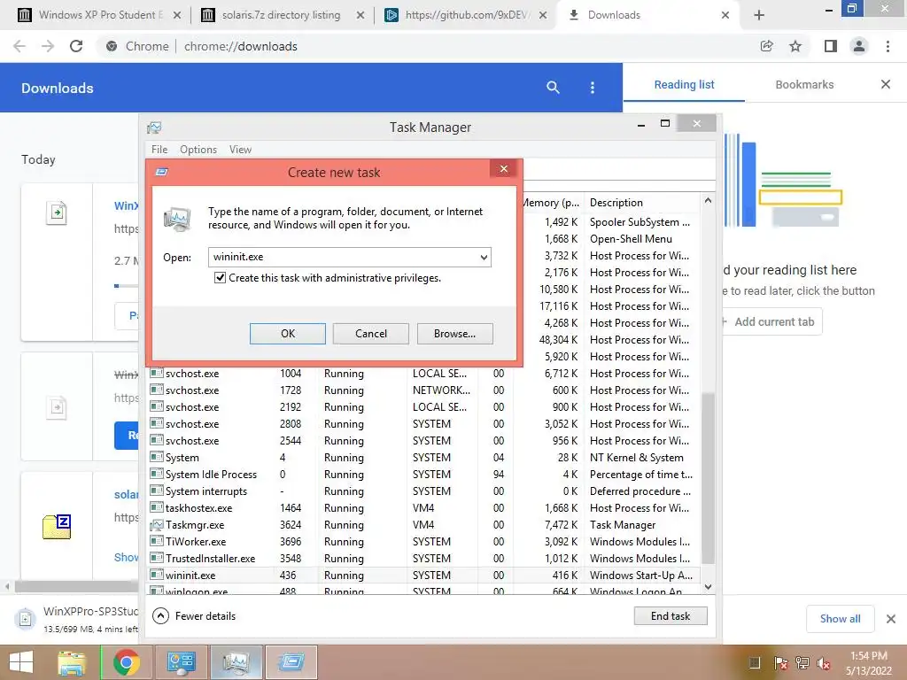Select the System interrupts row
The image size is (907, 680).
(x=424, y=491)
